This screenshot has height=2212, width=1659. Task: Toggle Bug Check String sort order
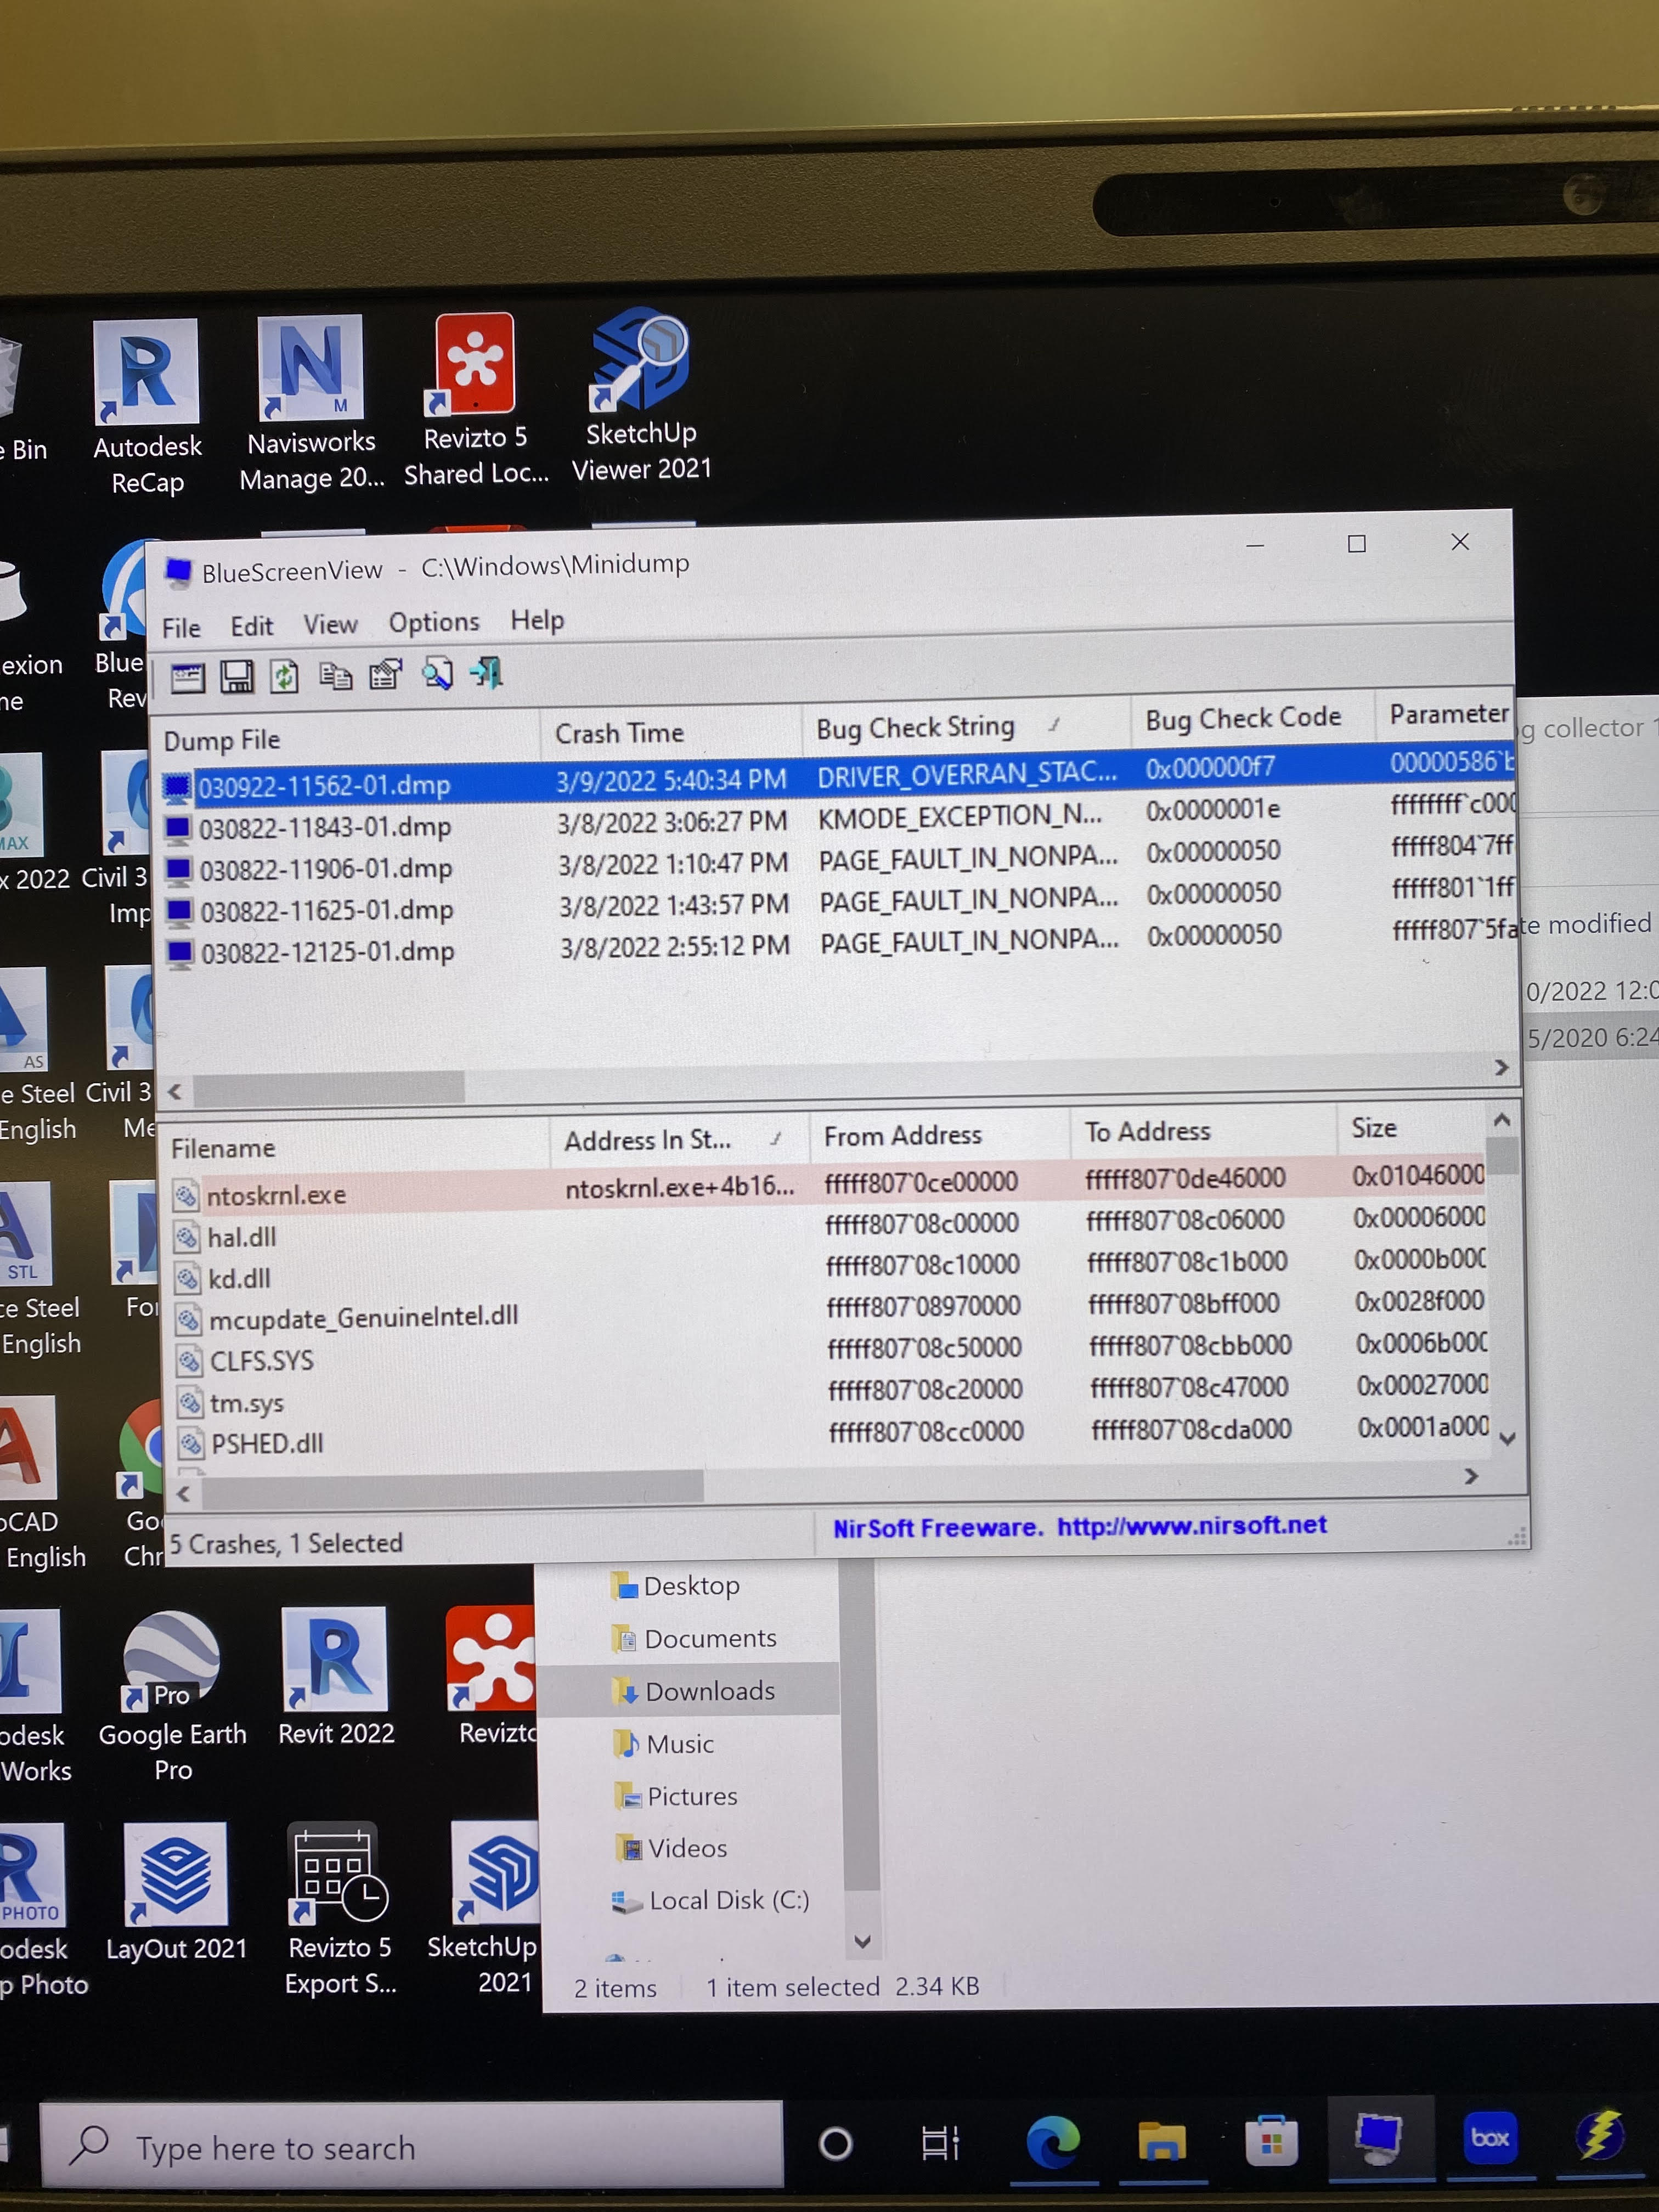(x=915, y=727)
